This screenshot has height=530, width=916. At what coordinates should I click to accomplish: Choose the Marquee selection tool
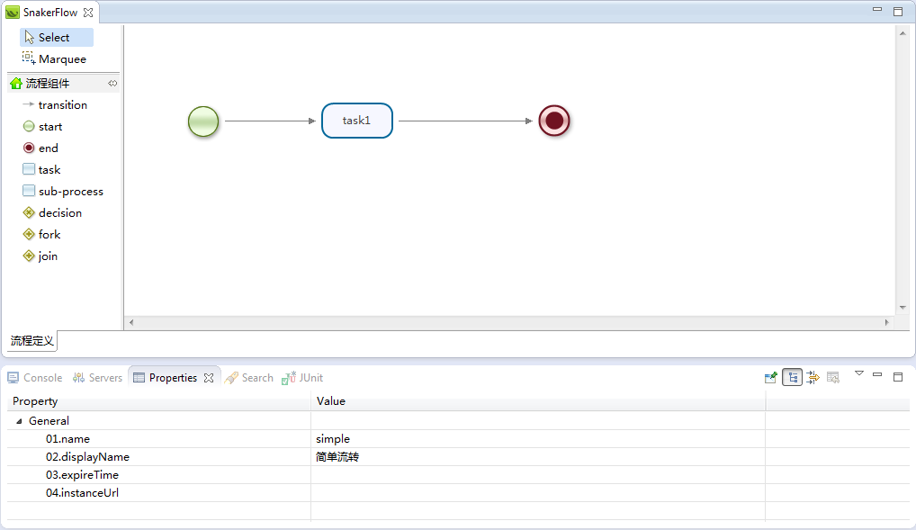tap(56, 59)
